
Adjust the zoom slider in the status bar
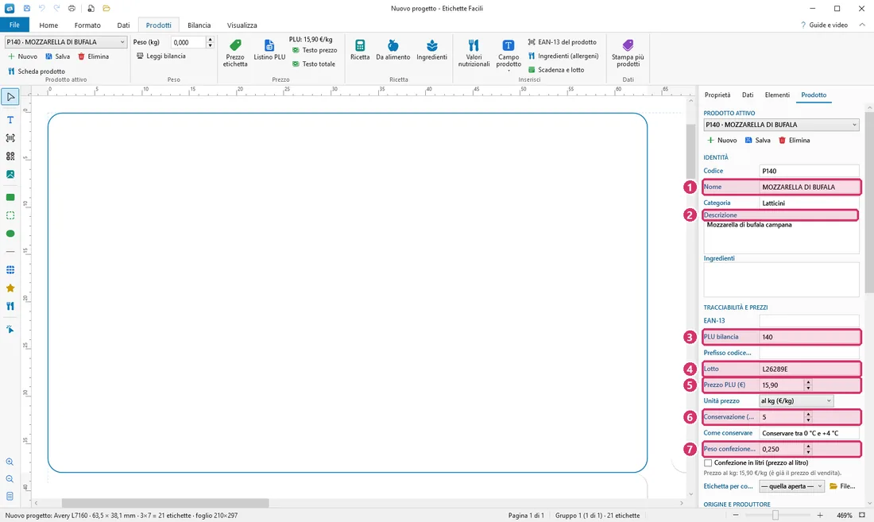(x=775, y=516)
